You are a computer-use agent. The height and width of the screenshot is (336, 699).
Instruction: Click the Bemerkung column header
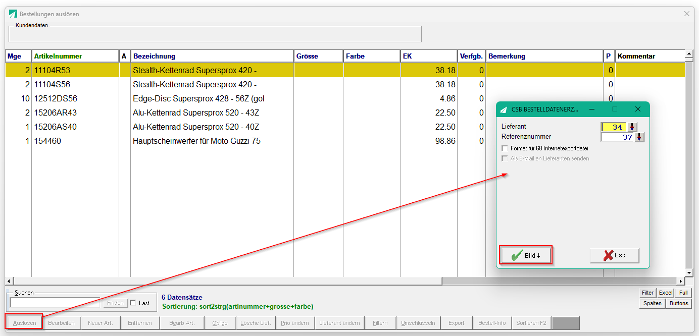(x=544, y=56)
